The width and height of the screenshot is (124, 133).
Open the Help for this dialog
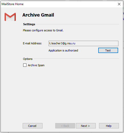pyautogui.click(x=109, y=126)
